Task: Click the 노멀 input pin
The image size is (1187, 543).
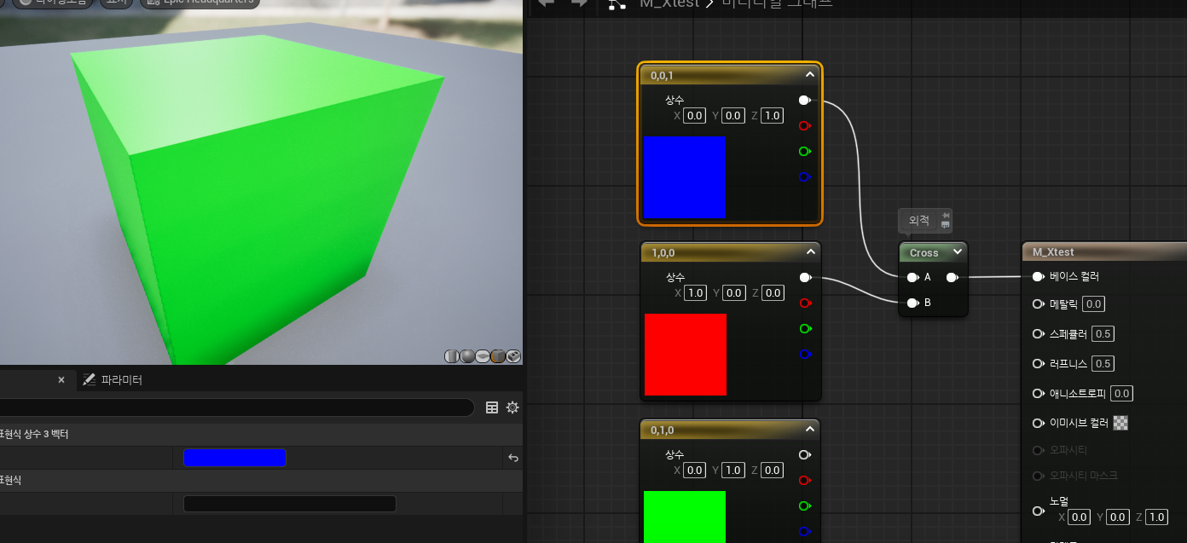Action: click(1039, 511)
